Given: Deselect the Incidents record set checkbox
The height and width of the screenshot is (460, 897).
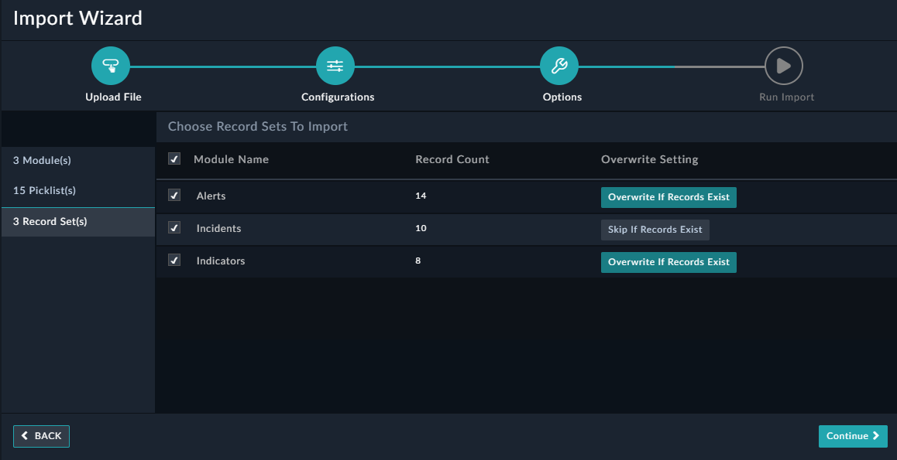Looking at the screenshot, I should tap(174, 227).
